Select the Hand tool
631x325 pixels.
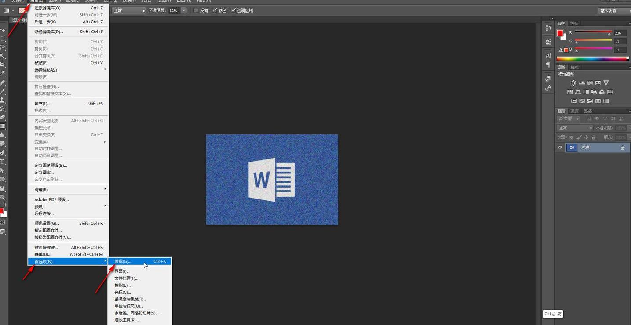(3, 188)
